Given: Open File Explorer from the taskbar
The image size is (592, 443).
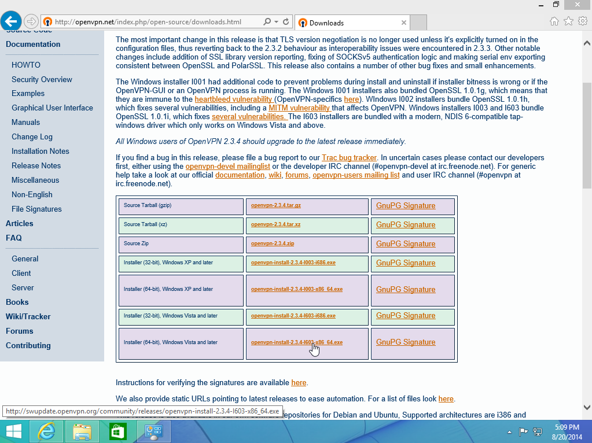Looking at the screenshot, I should point(82,431).
